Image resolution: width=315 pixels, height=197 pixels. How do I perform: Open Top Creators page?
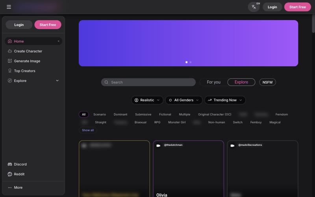pos(33,71)
